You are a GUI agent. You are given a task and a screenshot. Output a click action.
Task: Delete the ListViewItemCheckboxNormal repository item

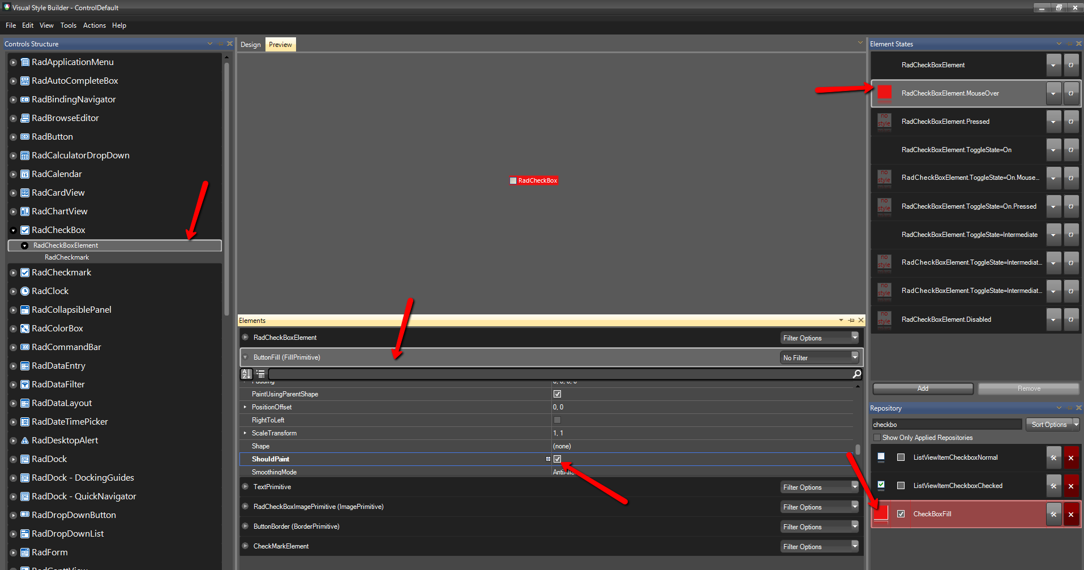1071,458
